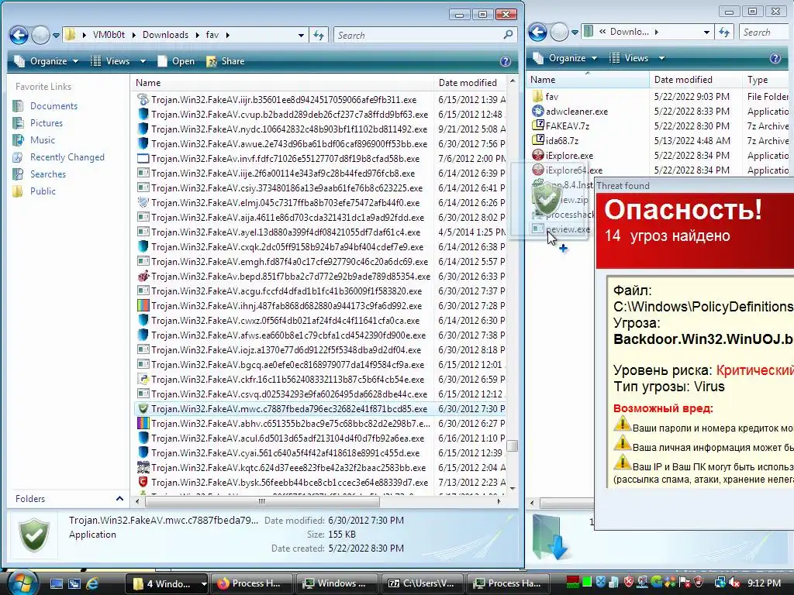Open the fav folder in Downloads window
794x595 pixels.
(552, 96)
